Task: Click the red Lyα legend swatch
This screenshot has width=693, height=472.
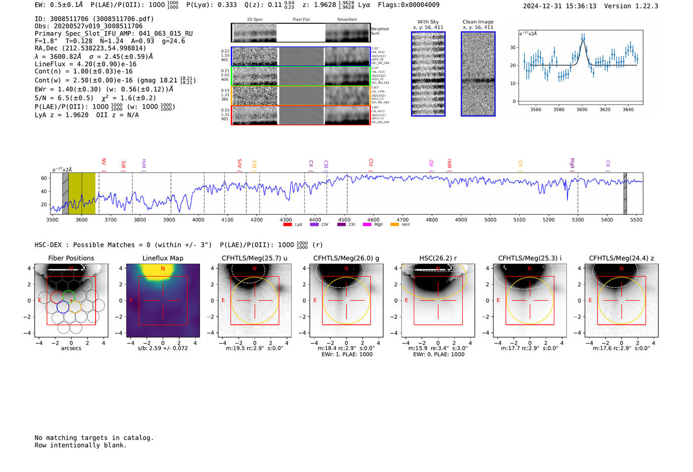Action: [287, 224]
